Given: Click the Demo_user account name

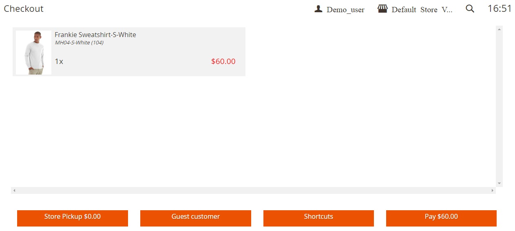Looking at the screenshot, I should [345, 10].
